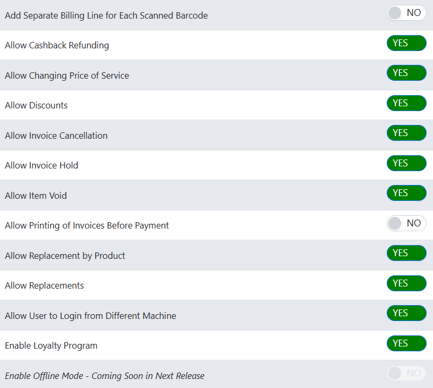Switch off the Enable Loyalty Program toggle

pos(406,343)
